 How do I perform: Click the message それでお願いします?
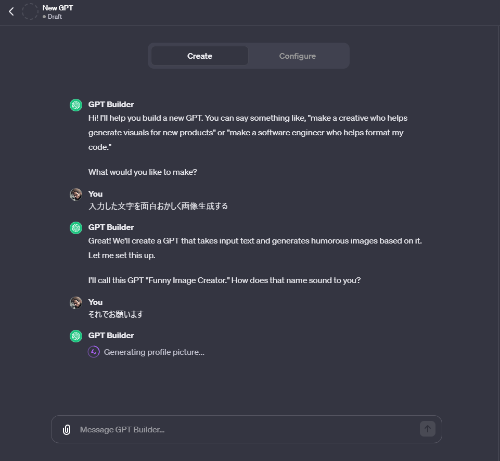click(116, 314)
